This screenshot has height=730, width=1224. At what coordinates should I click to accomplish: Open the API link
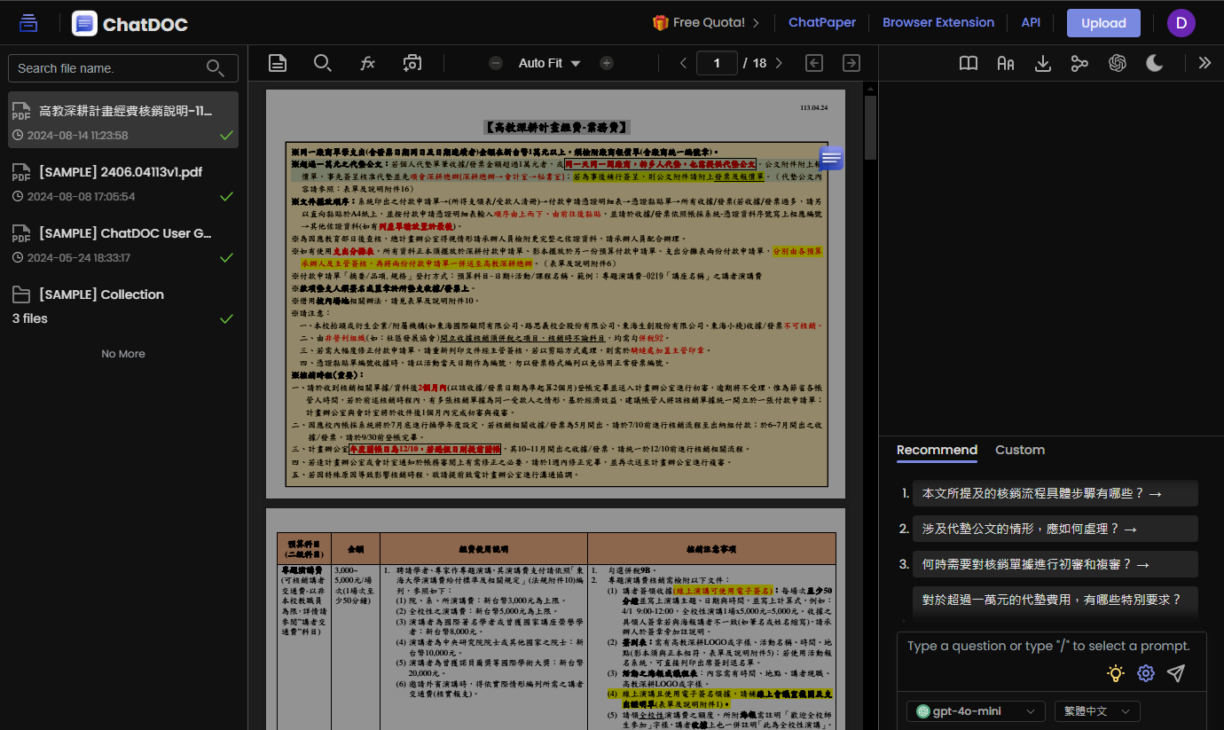[x=1031, y=23]
